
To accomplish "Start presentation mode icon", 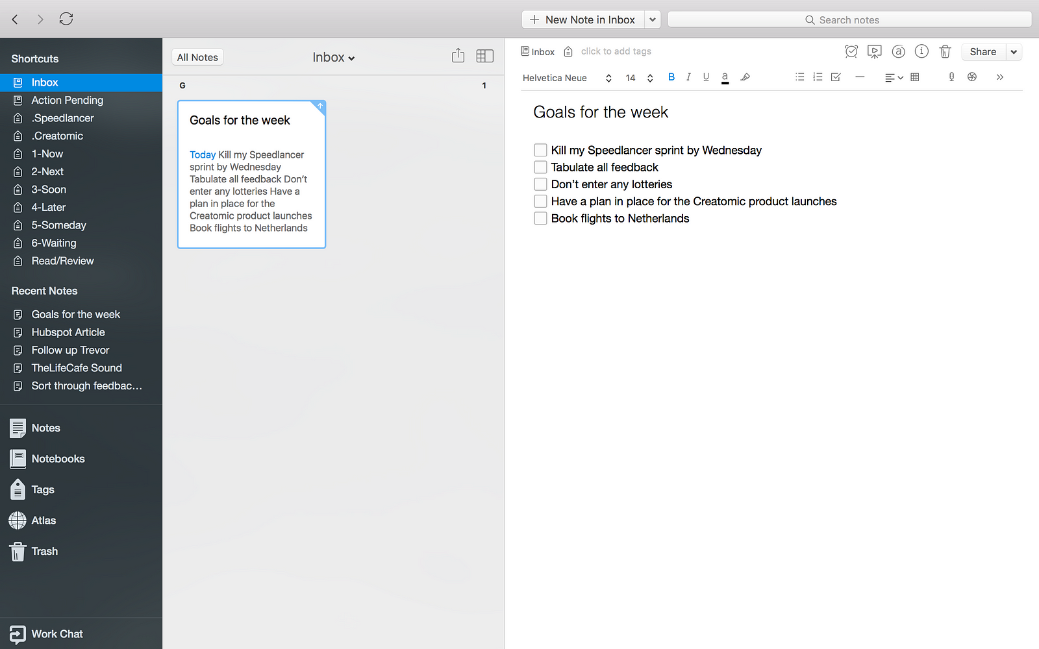I will point(875,51).
